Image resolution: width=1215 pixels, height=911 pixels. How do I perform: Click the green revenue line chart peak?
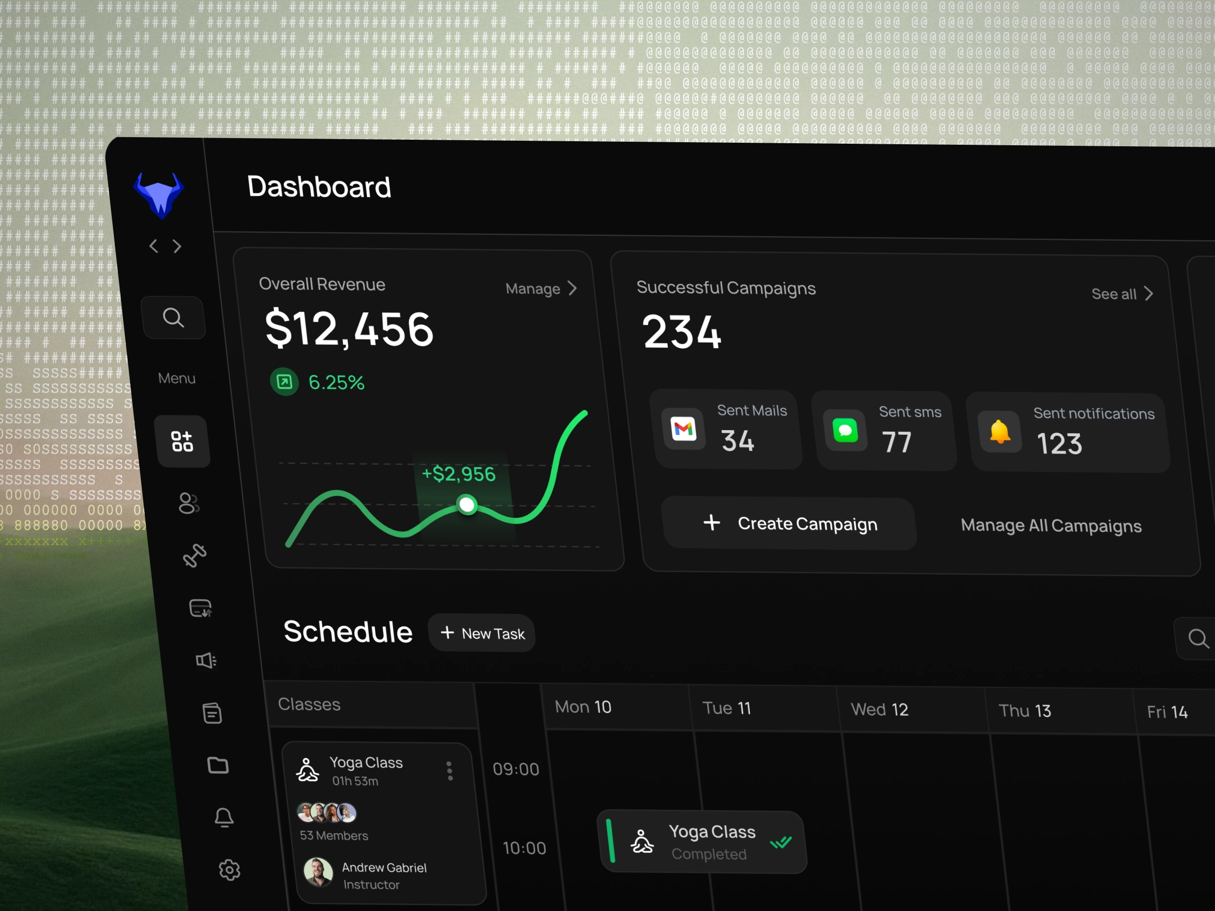click(x=584, y=413)
